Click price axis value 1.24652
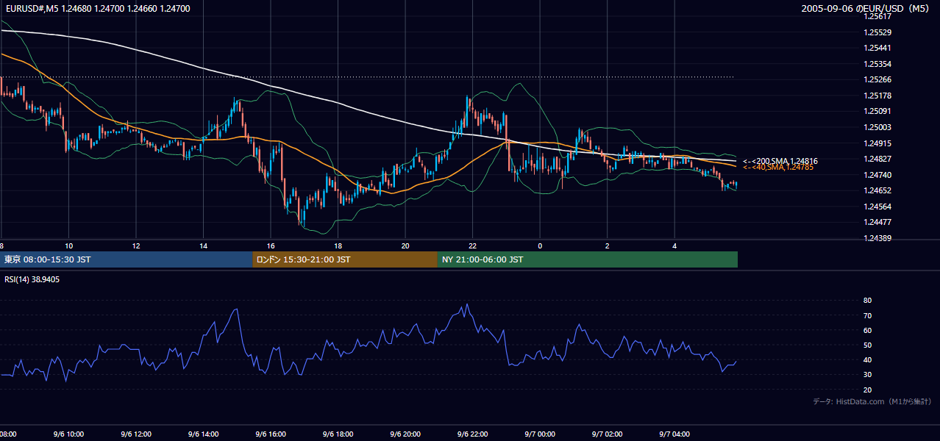 (878, 191)
